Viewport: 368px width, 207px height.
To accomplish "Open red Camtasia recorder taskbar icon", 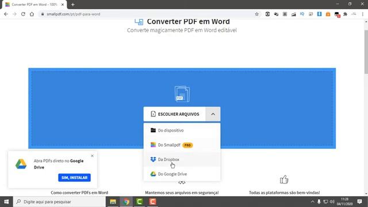I will tap(152, 202).
